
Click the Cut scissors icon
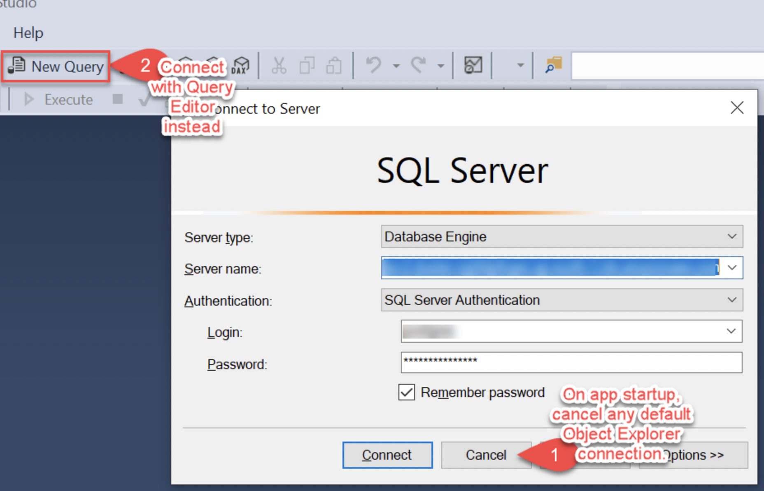click(279, 65)
